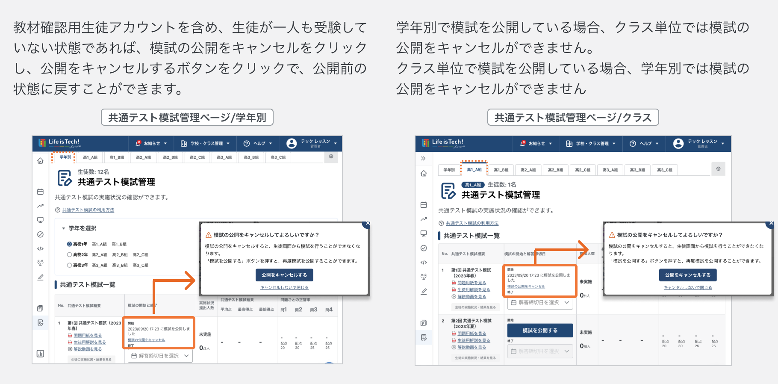Click 模試の公開をキャンセル link in left screenshot
This screenshot has height=384, width=778.
click(x=146, y=340)
